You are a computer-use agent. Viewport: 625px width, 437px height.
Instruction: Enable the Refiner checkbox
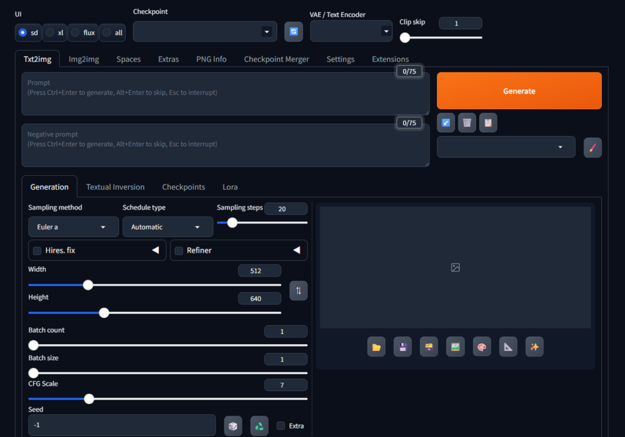tap(179, 251)
